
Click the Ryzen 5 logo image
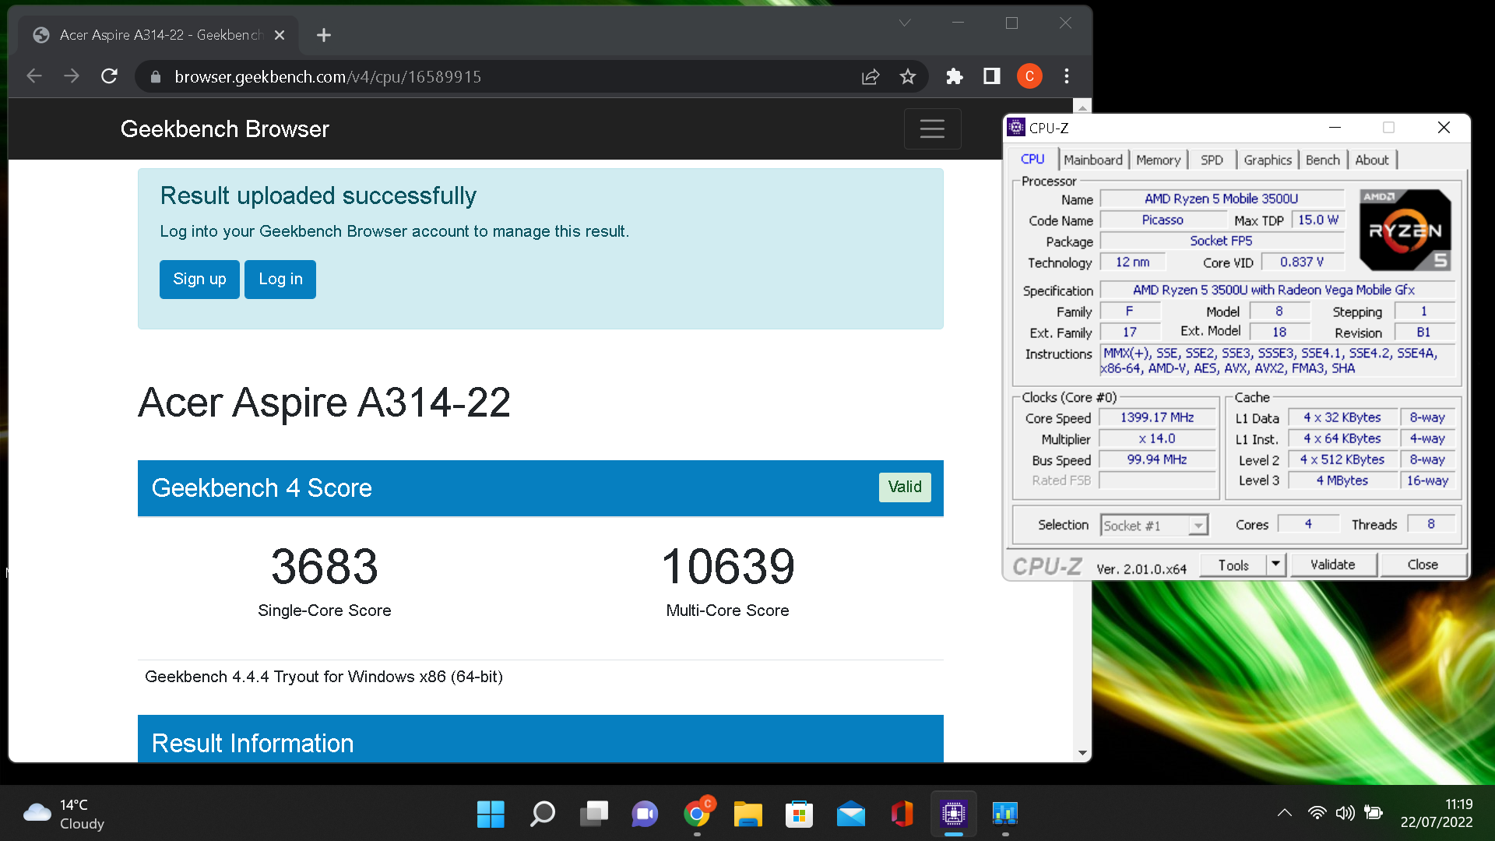tap(1405, 230)
